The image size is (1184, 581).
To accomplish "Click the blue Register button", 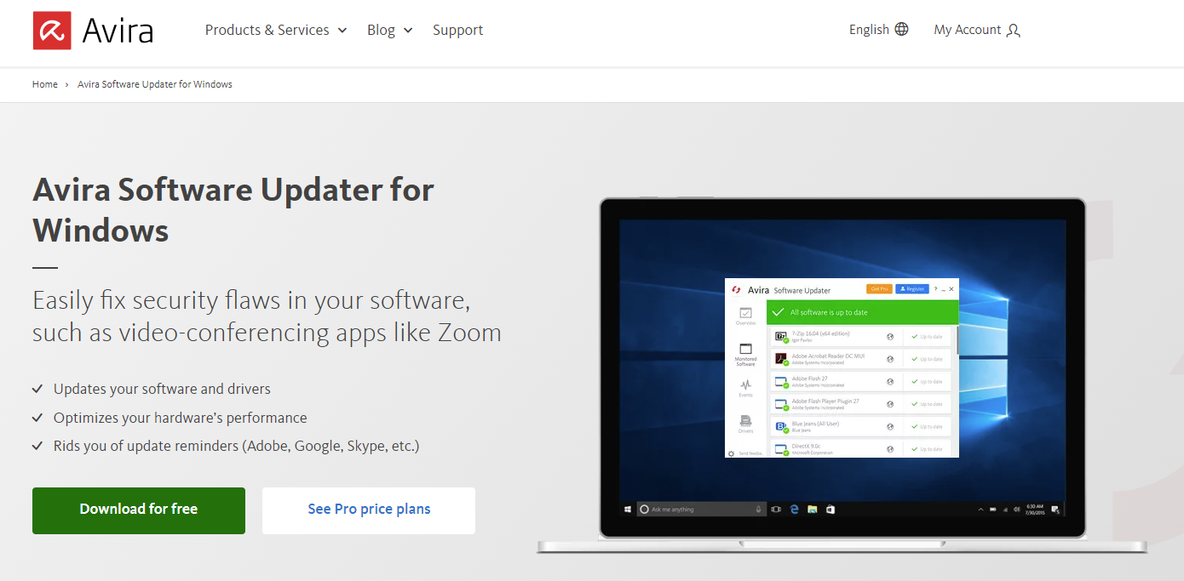I will pyautogui.click(x=912, y=288).
